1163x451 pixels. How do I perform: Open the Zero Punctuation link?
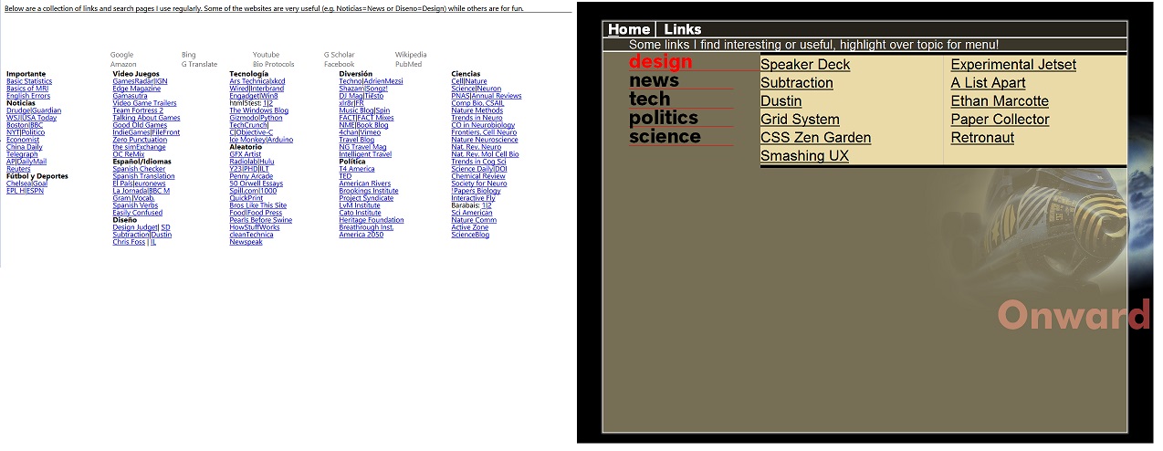click(140, 140)
